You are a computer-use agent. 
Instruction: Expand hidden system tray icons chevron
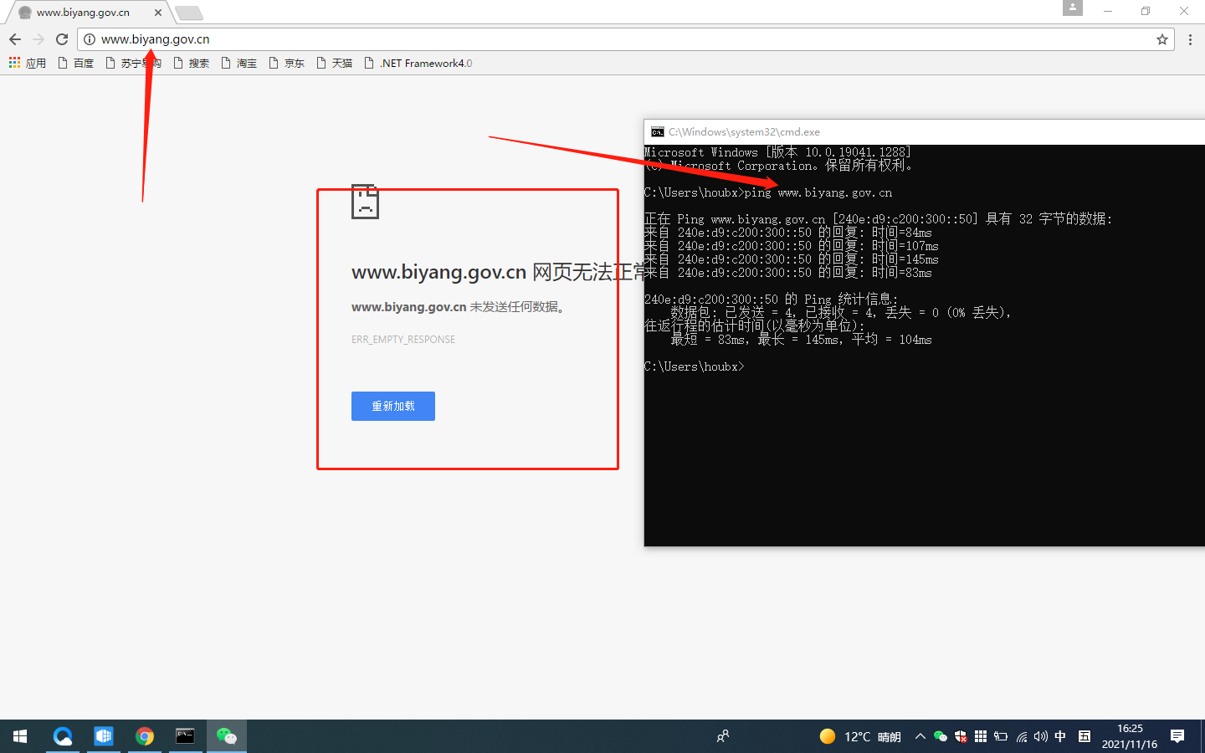(920, 736)
